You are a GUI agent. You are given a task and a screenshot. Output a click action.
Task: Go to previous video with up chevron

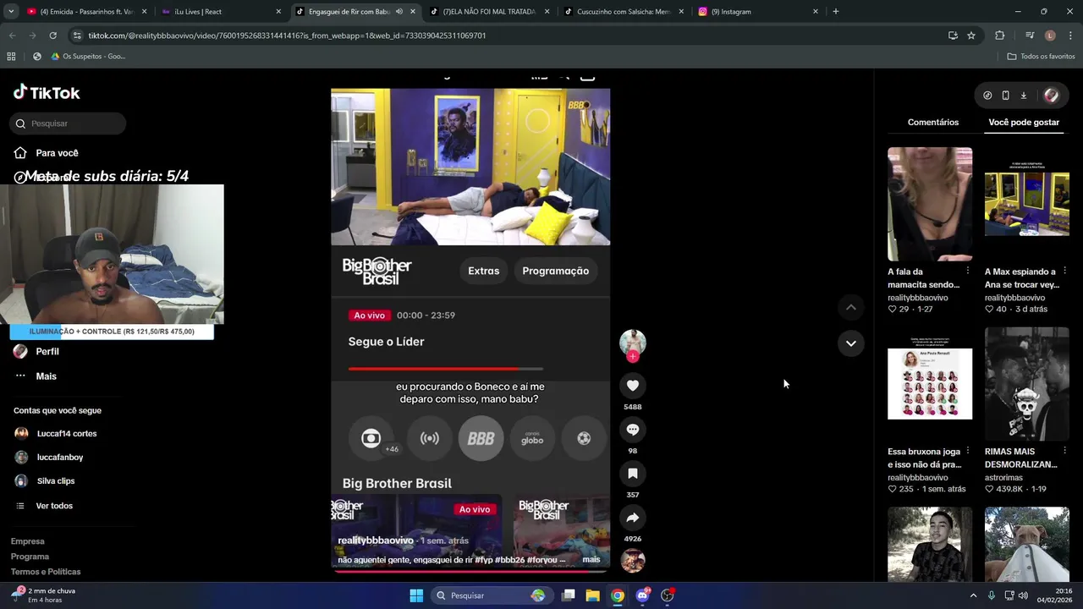point(850,307)
